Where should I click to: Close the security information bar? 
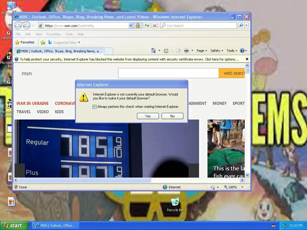pos(247,59)
